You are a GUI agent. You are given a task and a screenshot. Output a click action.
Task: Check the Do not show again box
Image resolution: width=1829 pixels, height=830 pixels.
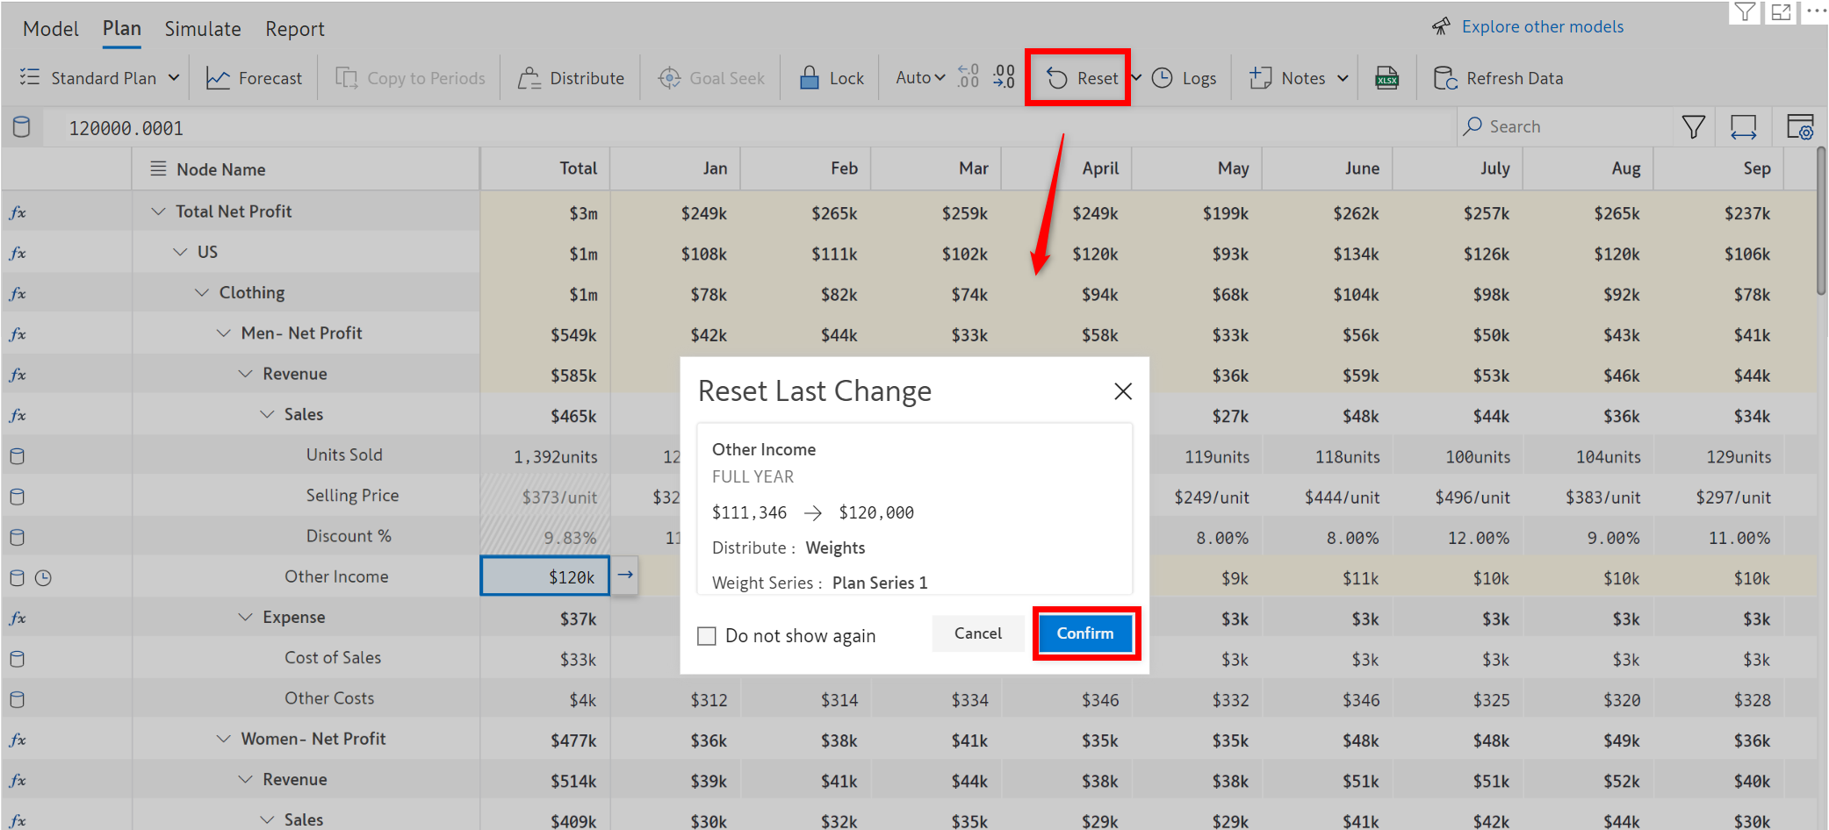707,636
